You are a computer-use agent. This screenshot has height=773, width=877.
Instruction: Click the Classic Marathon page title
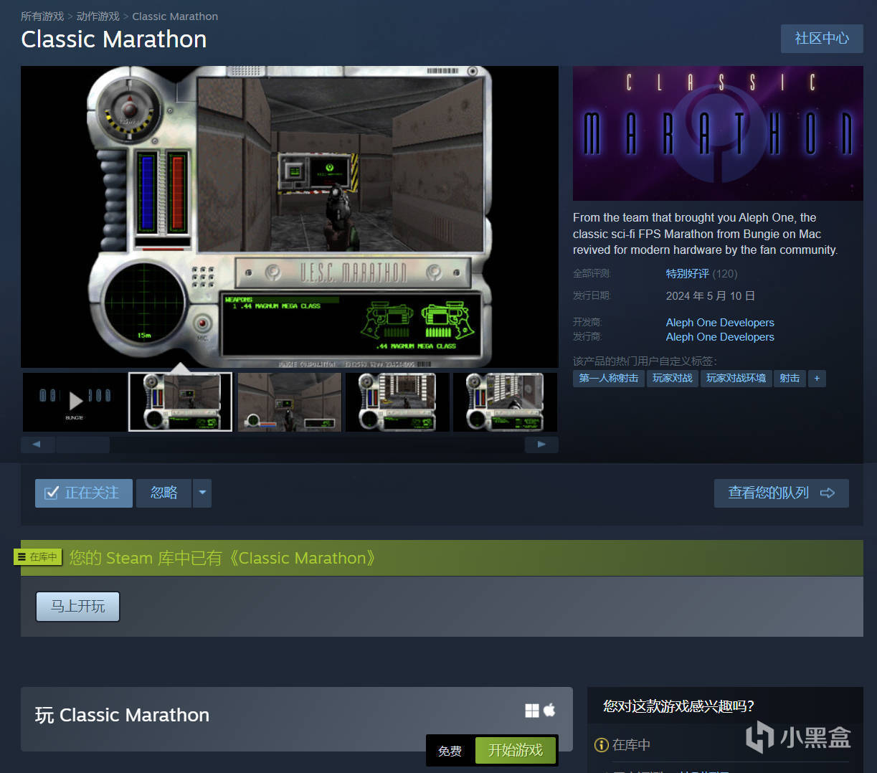point(114,39)
